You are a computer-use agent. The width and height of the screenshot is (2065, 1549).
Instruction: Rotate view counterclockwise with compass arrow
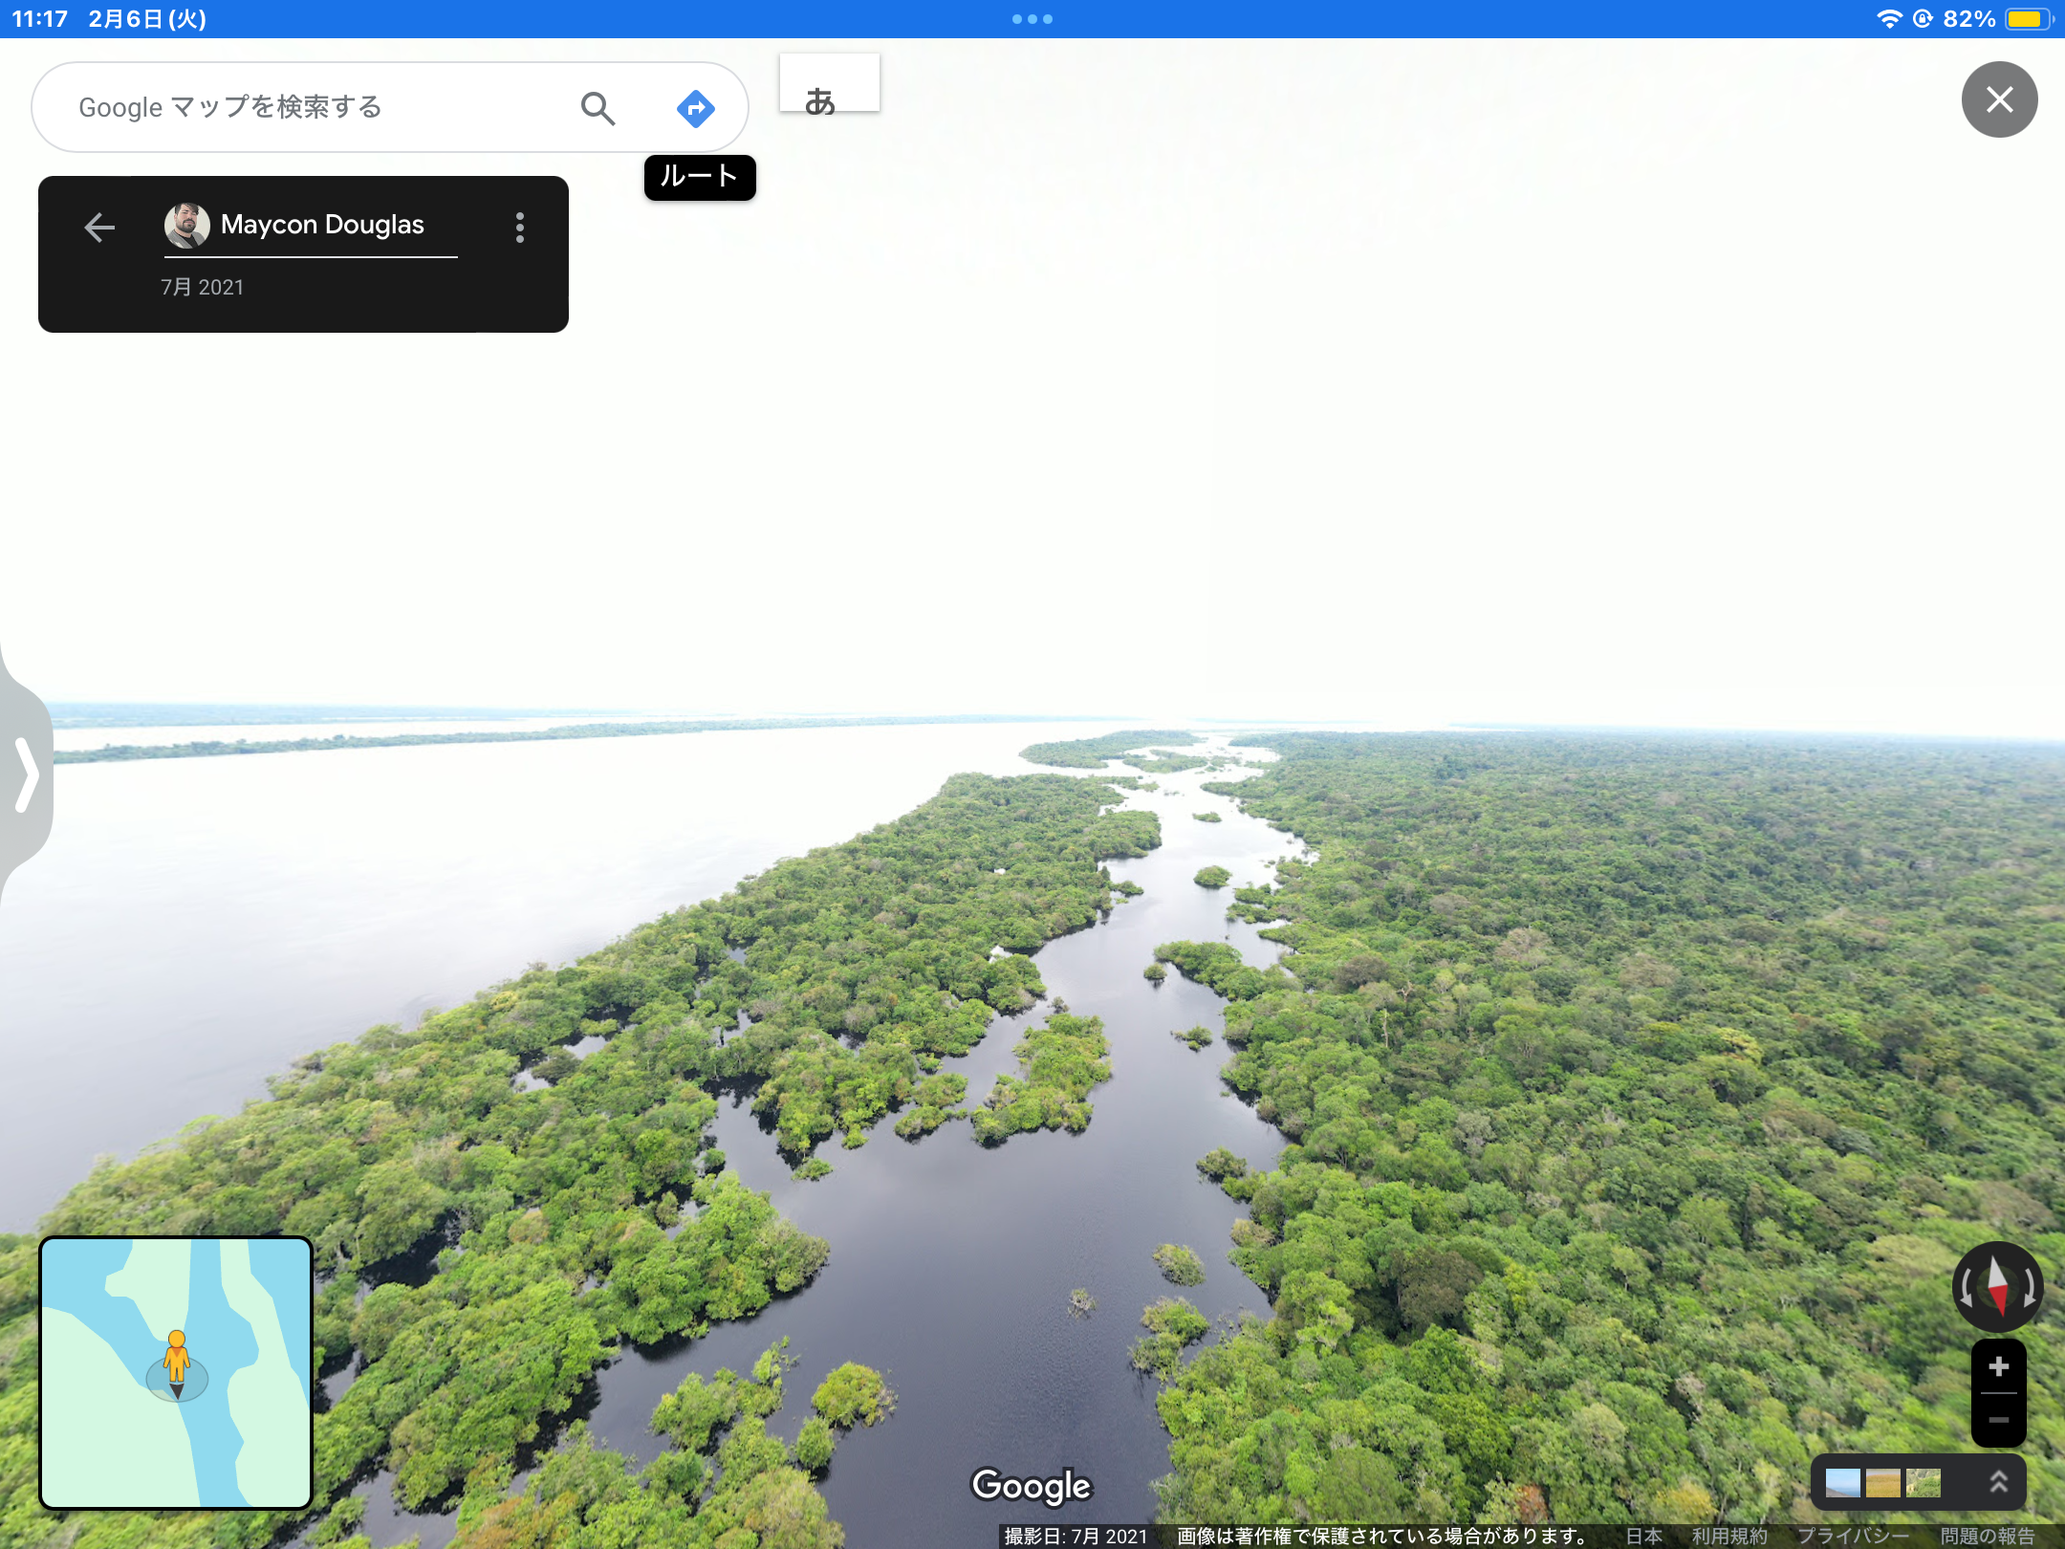click(x=1966, y=1287)
